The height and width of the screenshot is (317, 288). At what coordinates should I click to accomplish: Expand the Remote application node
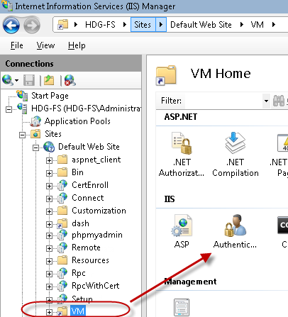[49, 248]
